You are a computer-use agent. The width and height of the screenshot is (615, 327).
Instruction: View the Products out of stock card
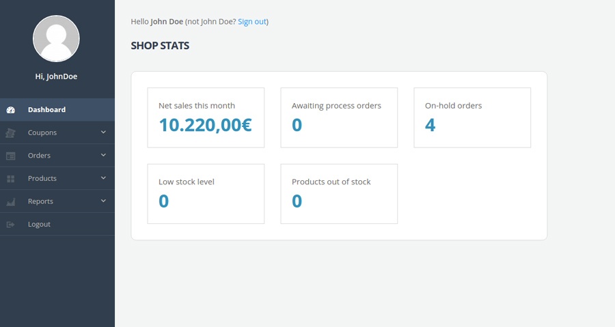pyautogui.click(x=339, y=194)
